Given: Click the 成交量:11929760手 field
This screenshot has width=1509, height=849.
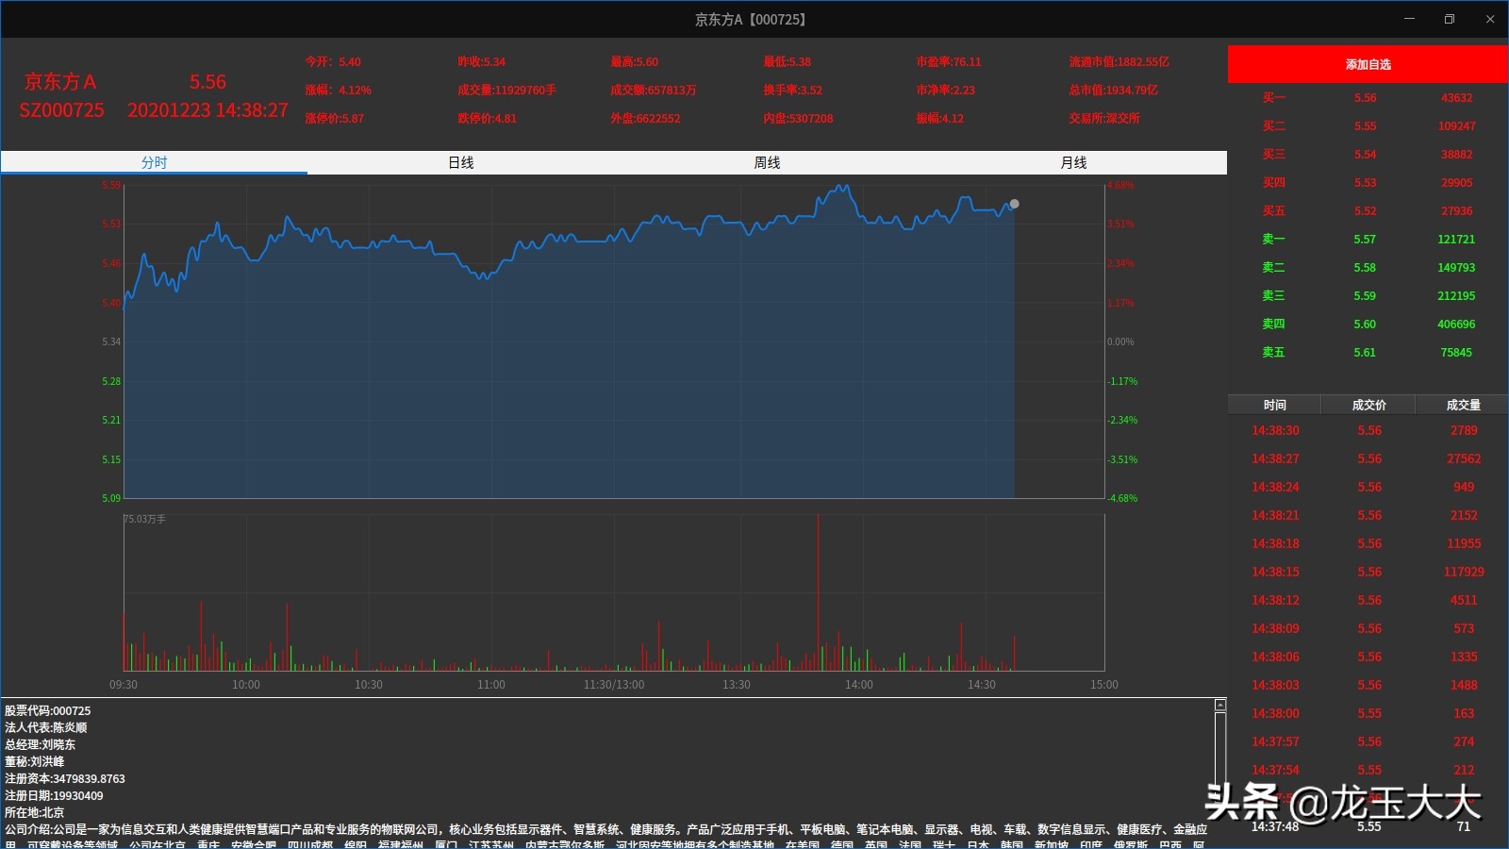Looking at the screenshot, I should [x=506, y=90].
